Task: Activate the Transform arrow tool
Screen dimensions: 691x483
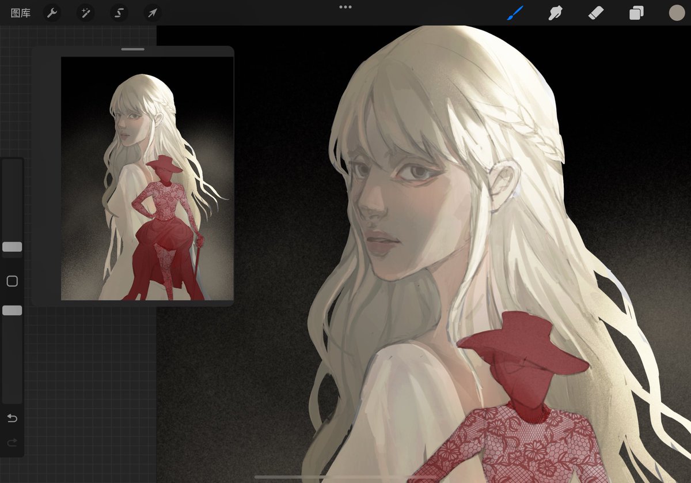Action: click(x=151, y=13)
